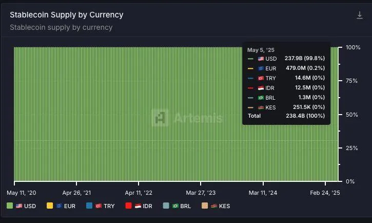Screen dimensions: 372x223
Task: Select the Feb 24, '25 axis label
Action: click(326, 193)
